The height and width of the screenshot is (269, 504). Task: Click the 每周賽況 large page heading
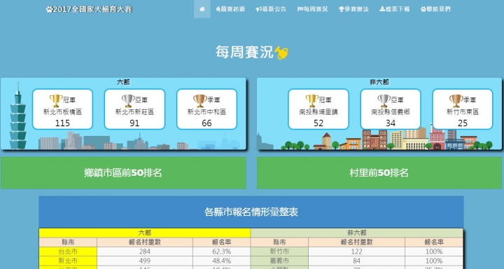click(x=244, y=52)
